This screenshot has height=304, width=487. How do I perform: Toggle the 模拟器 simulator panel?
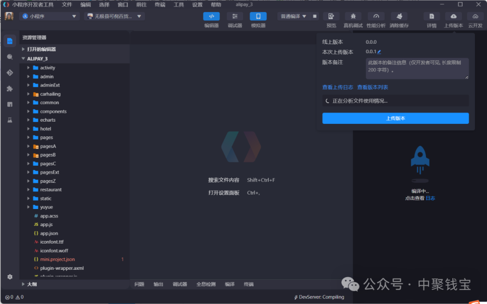tap(258, 16)
